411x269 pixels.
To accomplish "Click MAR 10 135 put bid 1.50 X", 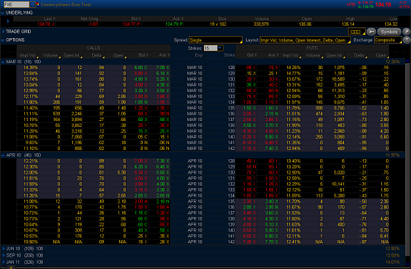I will click(x=249, y=108).
